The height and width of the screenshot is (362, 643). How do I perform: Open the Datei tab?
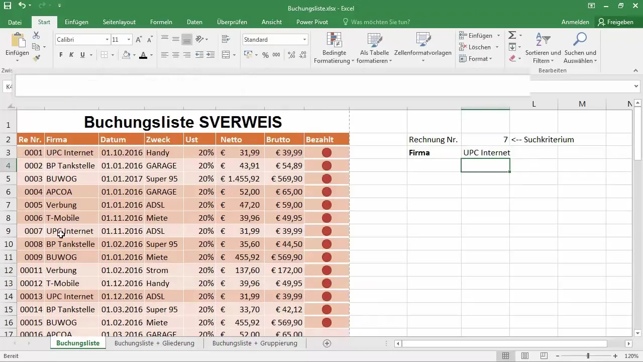coord(15,22)
